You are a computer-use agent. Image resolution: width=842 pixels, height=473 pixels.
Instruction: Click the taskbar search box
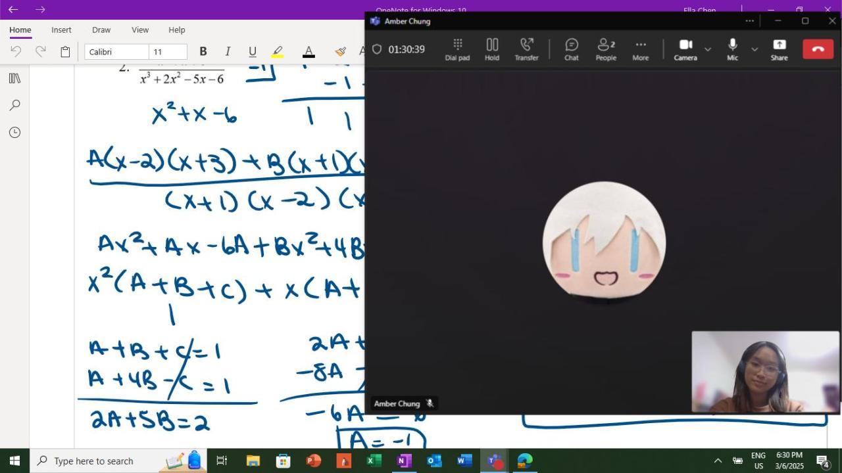(x=119, y=461)
